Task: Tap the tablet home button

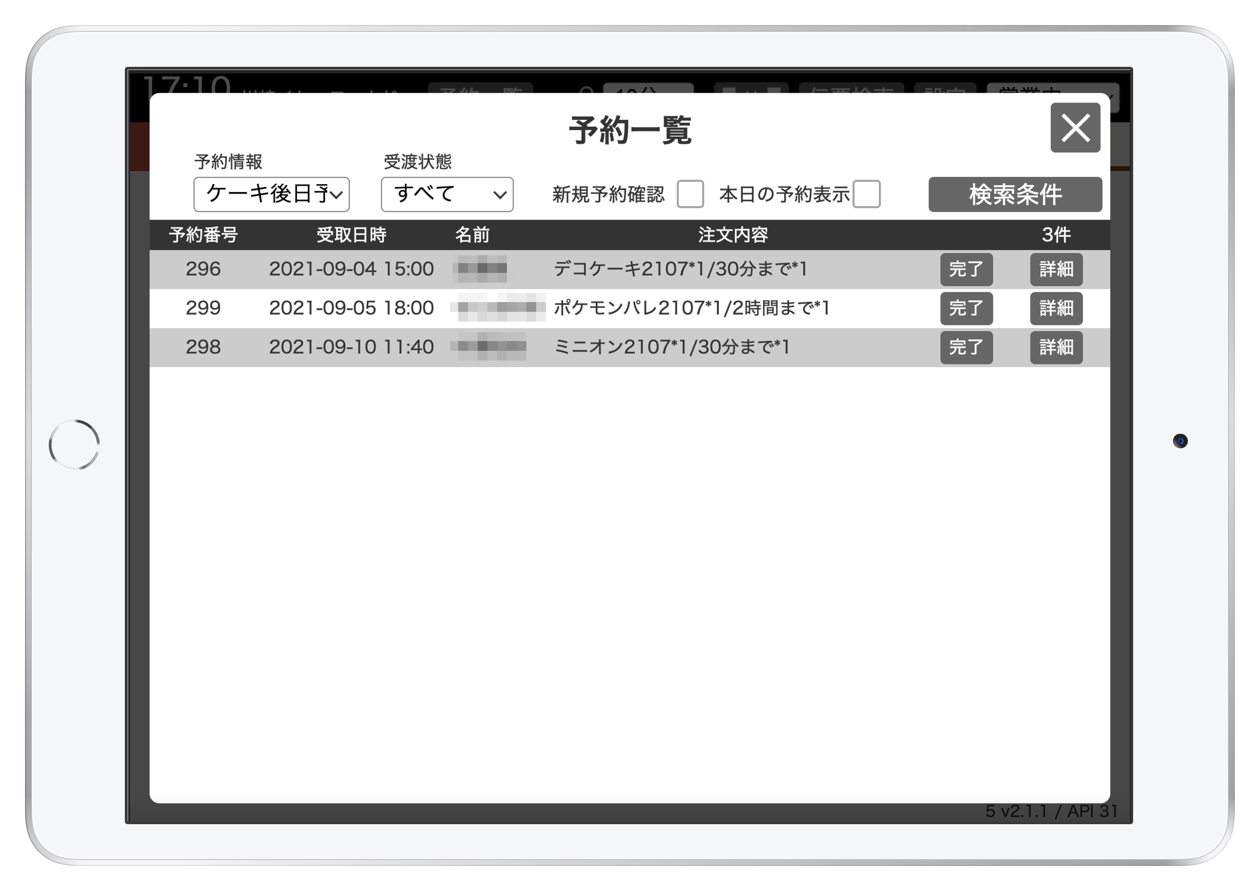Action: click(x=74, y=445)
